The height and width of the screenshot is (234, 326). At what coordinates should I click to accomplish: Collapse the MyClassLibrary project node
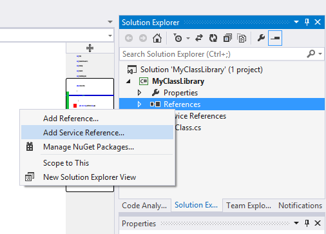coord(128,81)
